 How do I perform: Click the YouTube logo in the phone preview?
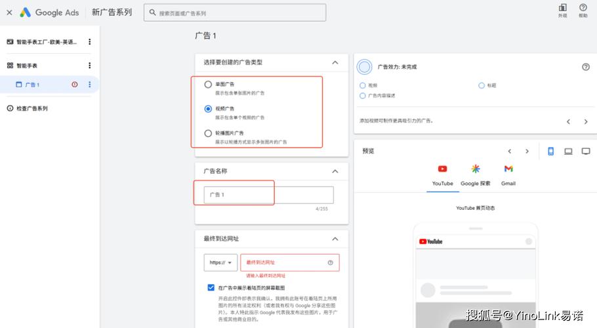tap(430, 241)
